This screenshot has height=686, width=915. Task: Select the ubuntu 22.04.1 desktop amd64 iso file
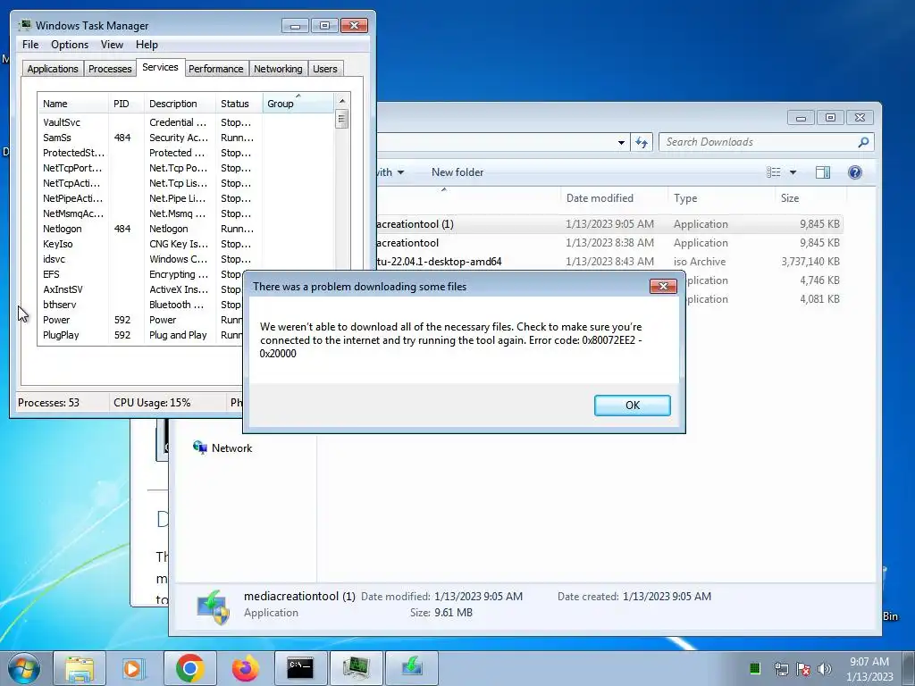point(609,262)
